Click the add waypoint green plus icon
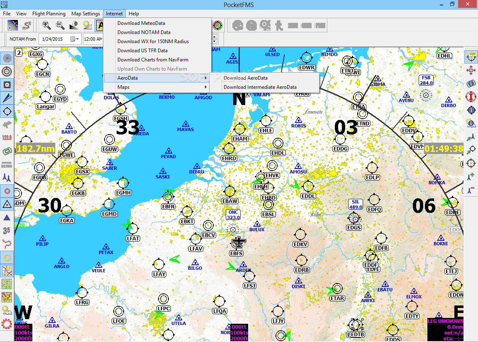This screenshot has height=342, width=478. [x=471, y=177]
